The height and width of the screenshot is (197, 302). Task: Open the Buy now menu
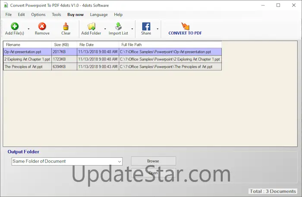tap(75, 15)
